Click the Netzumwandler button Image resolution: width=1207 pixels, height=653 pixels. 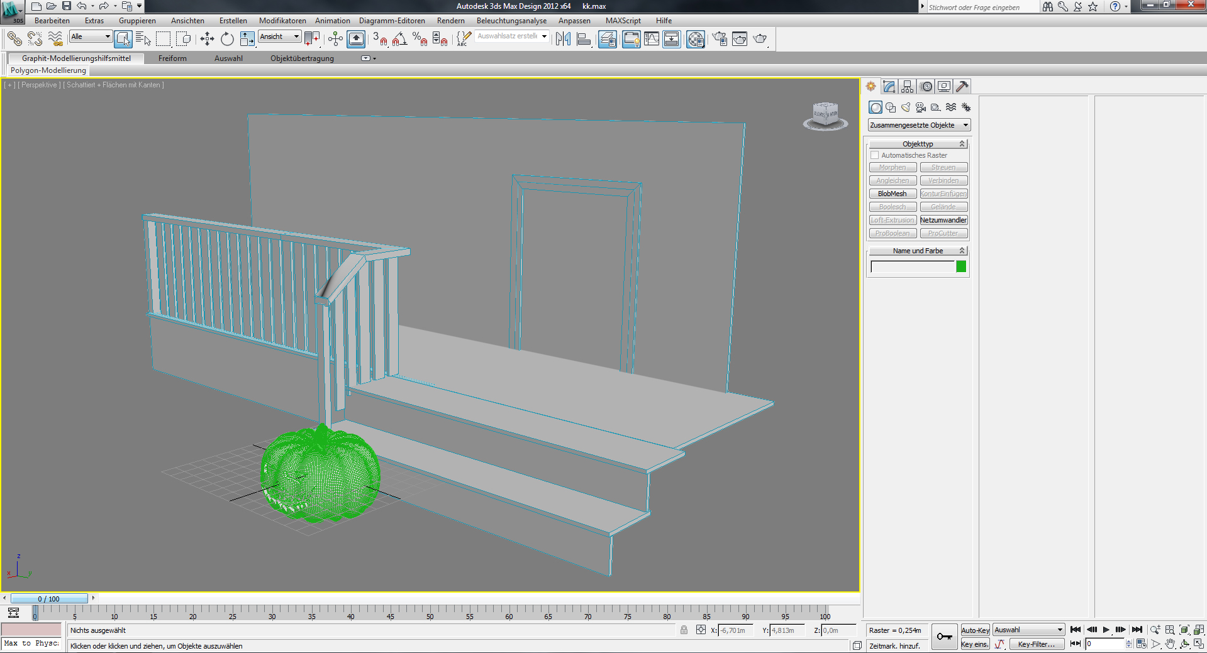coord(943,220)
